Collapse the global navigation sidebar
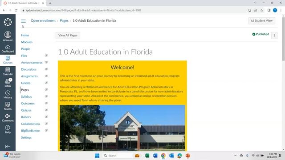285x160 pixels. click(x=8, y=146)
